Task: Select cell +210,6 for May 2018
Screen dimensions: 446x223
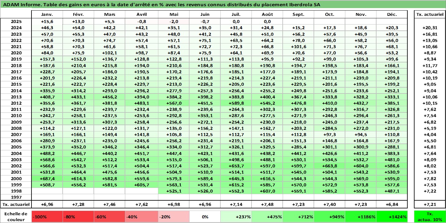Action: (174, 66)
